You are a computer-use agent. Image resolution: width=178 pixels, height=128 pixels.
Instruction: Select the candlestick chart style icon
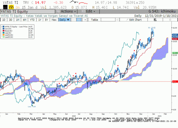pyautogui.click(x=79, y=20)
